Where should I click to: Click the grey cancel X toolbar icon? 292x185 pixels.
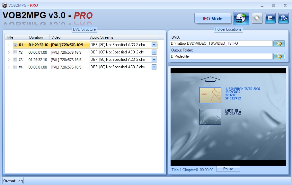[257, 18]
